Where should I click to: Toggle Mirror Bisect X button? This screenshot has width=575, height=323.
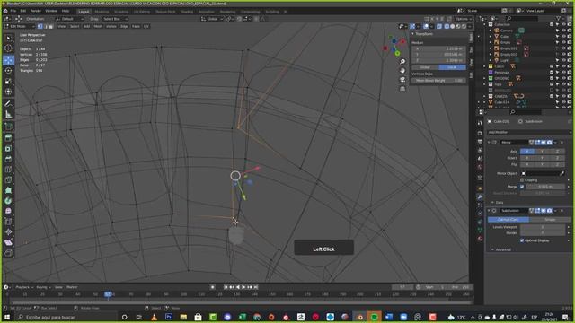[527, 158]
